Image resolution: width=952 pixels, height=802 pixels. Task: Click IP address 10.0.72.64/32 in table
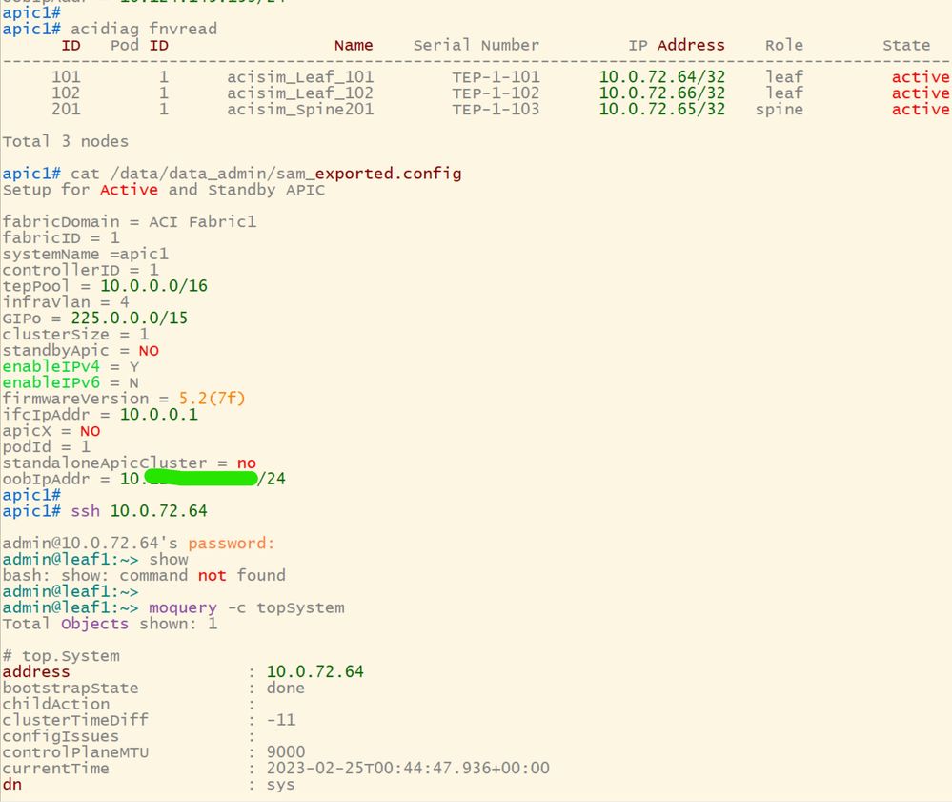tap(661, 76)
